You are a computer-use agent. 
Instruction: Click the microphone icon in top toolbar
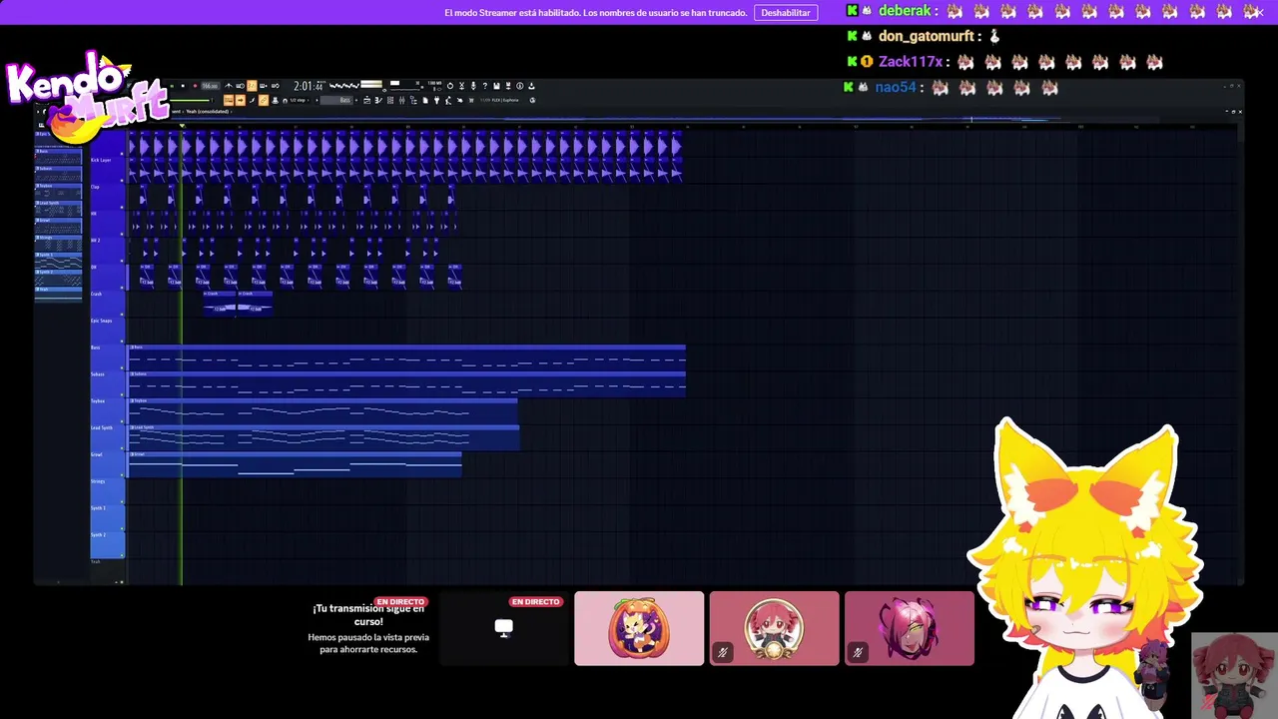coord(473,86)
